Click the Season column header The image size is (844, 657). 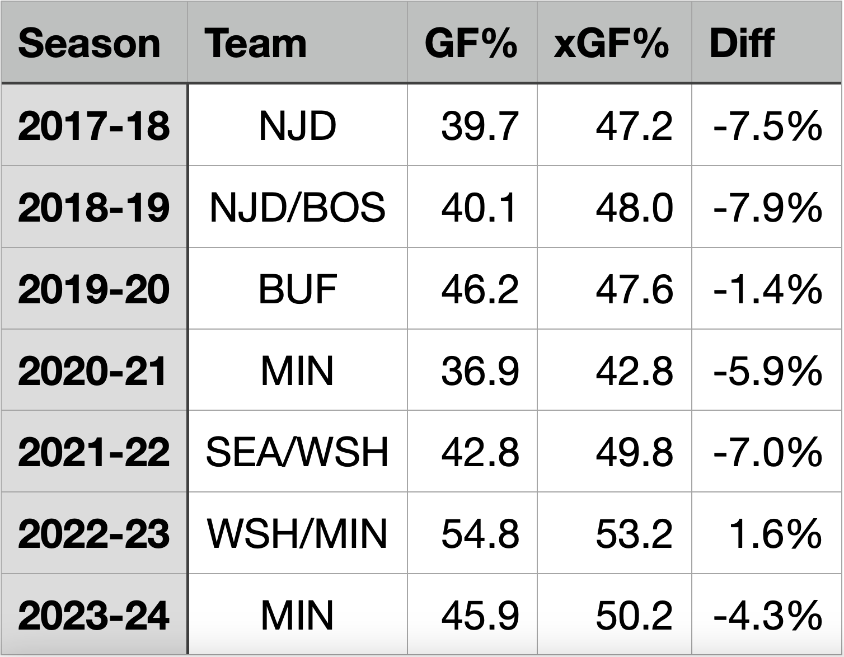tap(90, 43)
